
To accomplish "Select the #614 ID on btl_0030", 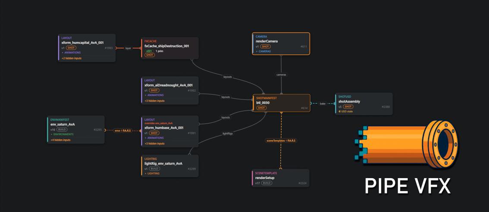I will coord(304,108).
